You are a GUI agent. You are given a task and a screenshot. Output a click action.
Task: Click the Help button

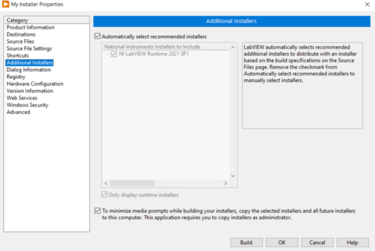coord(352,242)
